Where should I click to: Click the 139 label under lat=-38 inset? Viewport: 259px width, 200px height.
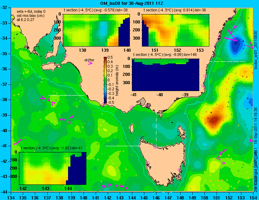105,50
